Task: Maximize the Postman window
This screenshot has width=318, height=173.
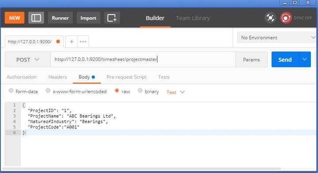Action: (295, 3)
